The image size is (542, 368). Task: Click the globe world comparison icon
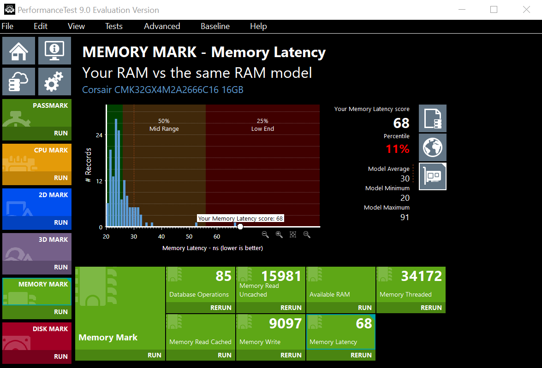point(432,147)
